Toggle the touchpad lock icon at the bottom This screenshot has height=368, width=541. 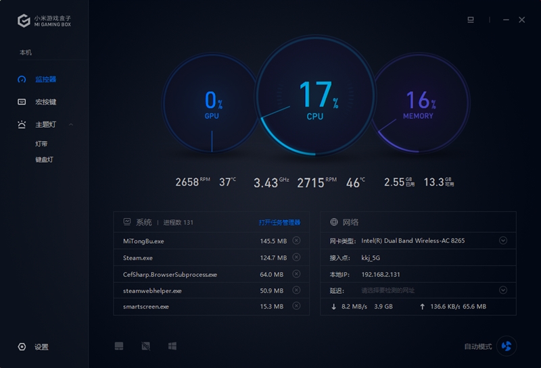(x=119, y=346)
